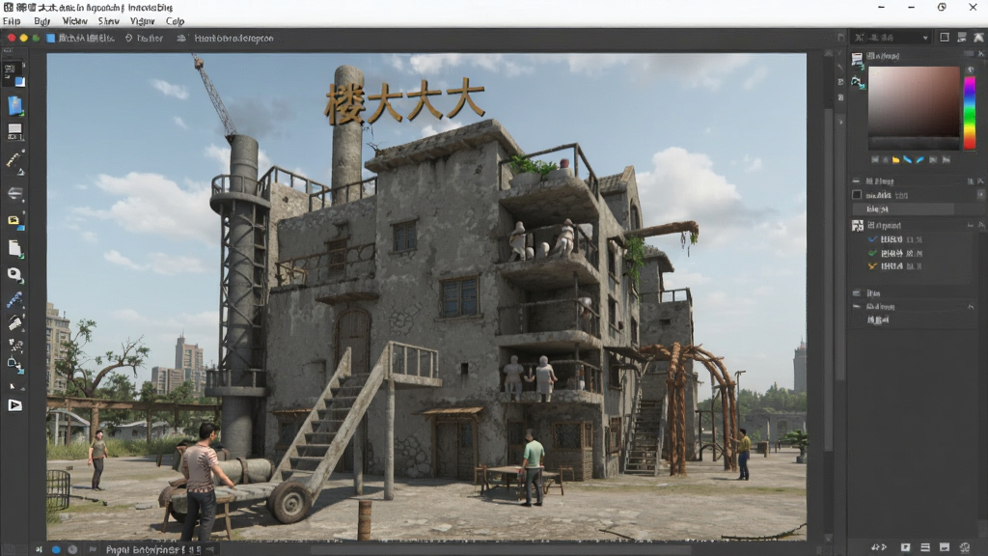Click the clock-icon button in top toolbar

pos(144,39)
